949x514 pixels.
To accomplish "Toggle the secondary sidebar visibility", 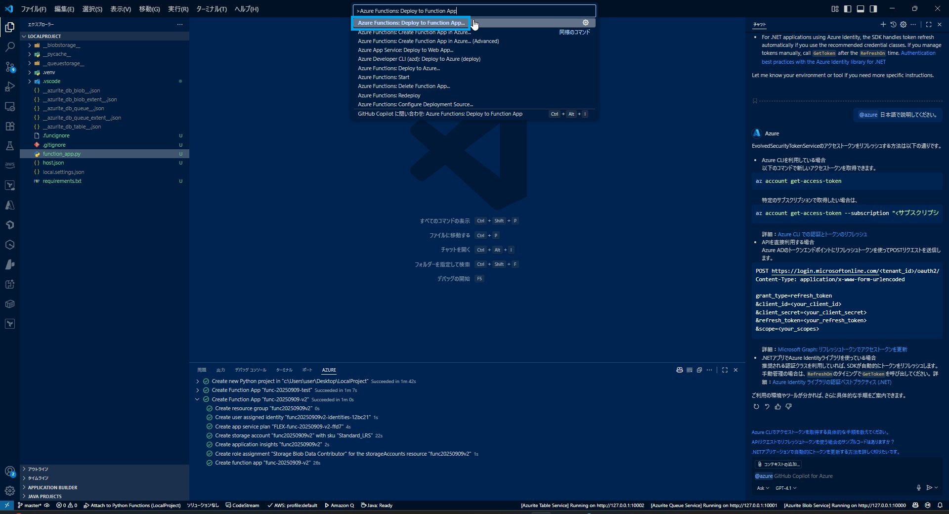I will 874,8.
